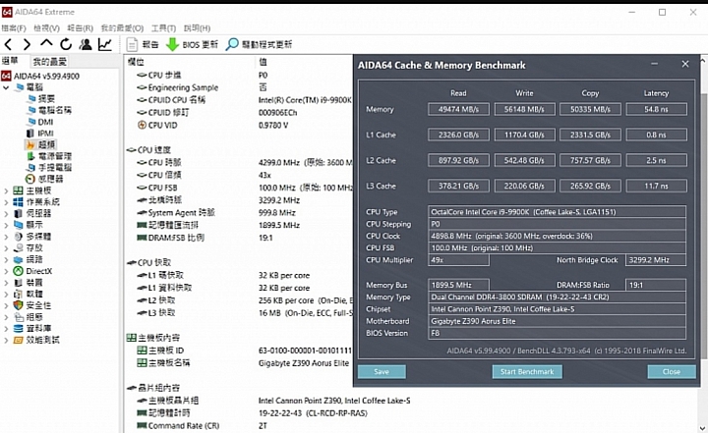Click the 多媒體 multimedia speaker icon
The image size is (708, 433).
(x=18, y=236)
